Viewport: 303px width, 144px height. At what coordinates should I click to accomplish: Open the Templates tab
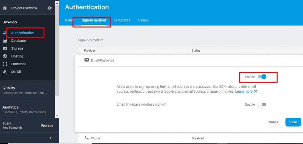coord(122,20)
